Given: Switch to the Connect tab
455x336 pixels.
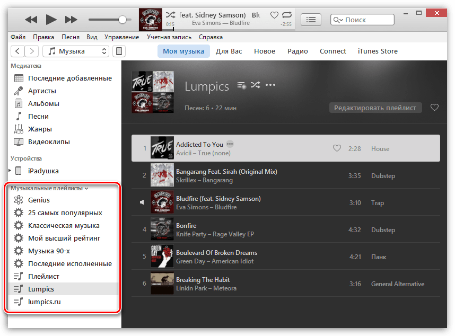Looking at the screenshot, I should click(333, 51).
